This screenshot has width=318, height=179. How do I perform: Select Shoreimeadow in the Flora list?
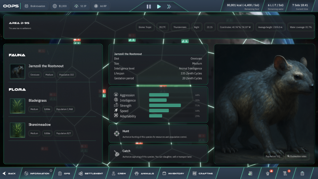(x=39, y=125)
